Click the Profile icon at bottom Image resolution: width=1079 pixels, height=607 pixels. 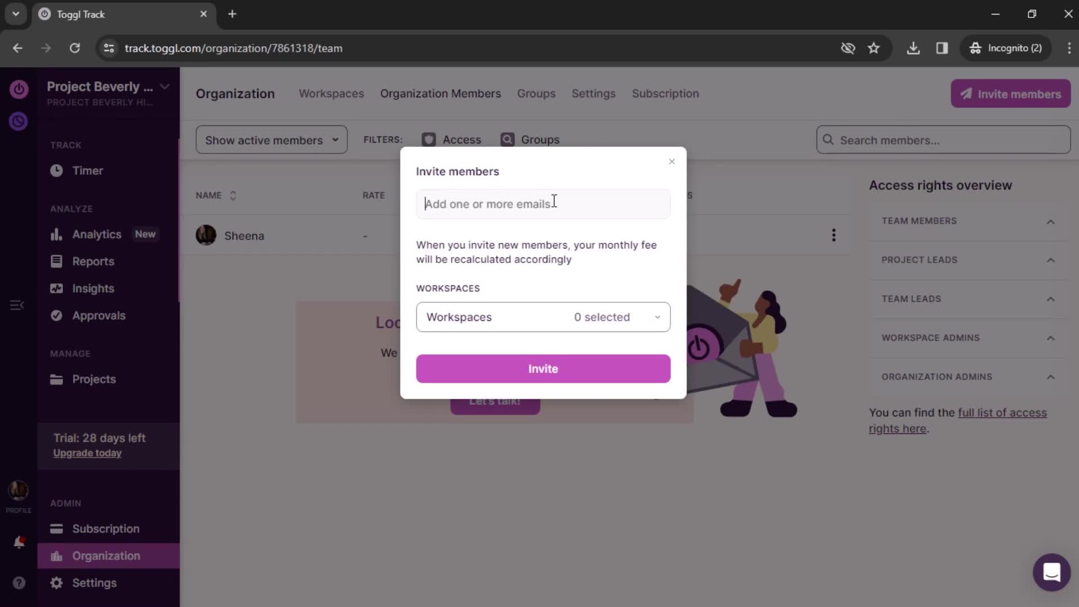[x=19, y=490]
